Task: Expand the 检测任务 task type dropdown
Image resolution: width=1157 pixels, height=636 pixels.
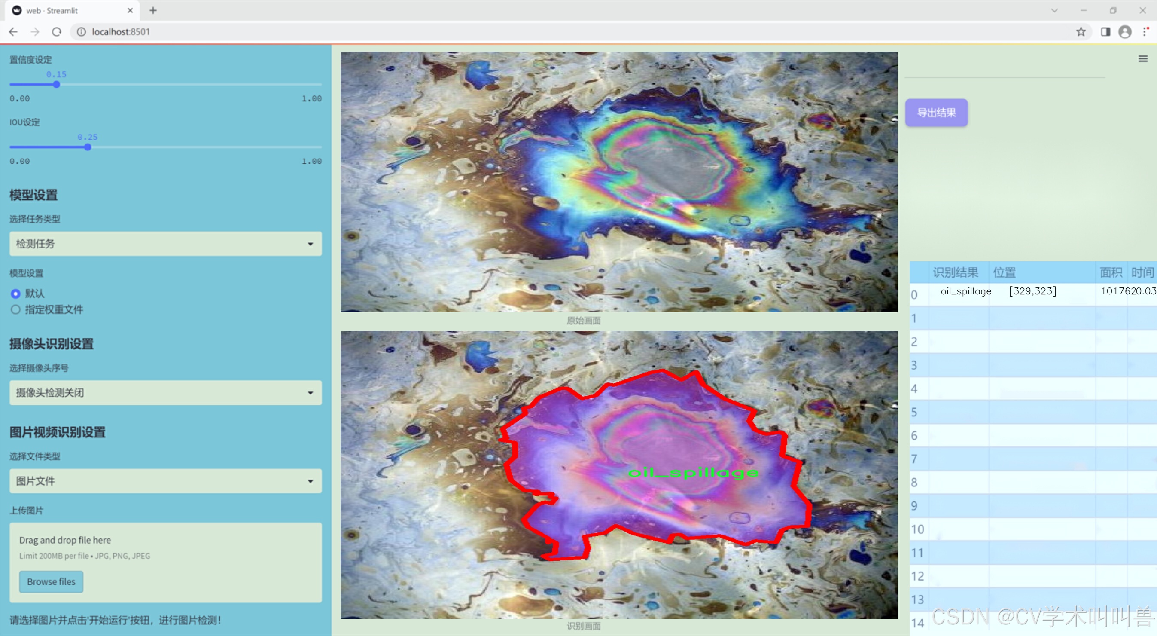Action: [x=165, y=244]
